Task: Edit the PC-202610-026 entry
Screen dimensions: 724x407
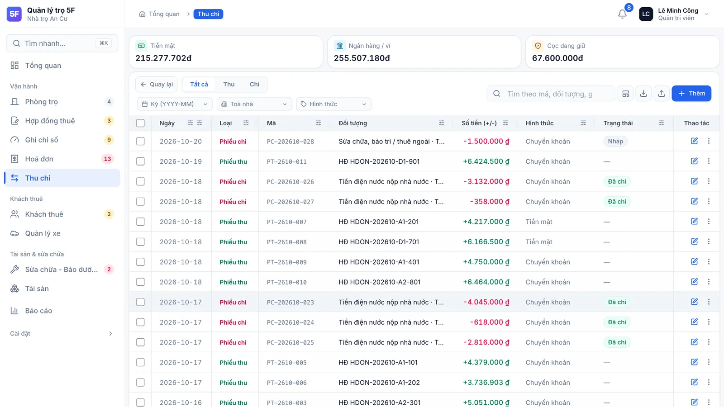Action: 694,181
